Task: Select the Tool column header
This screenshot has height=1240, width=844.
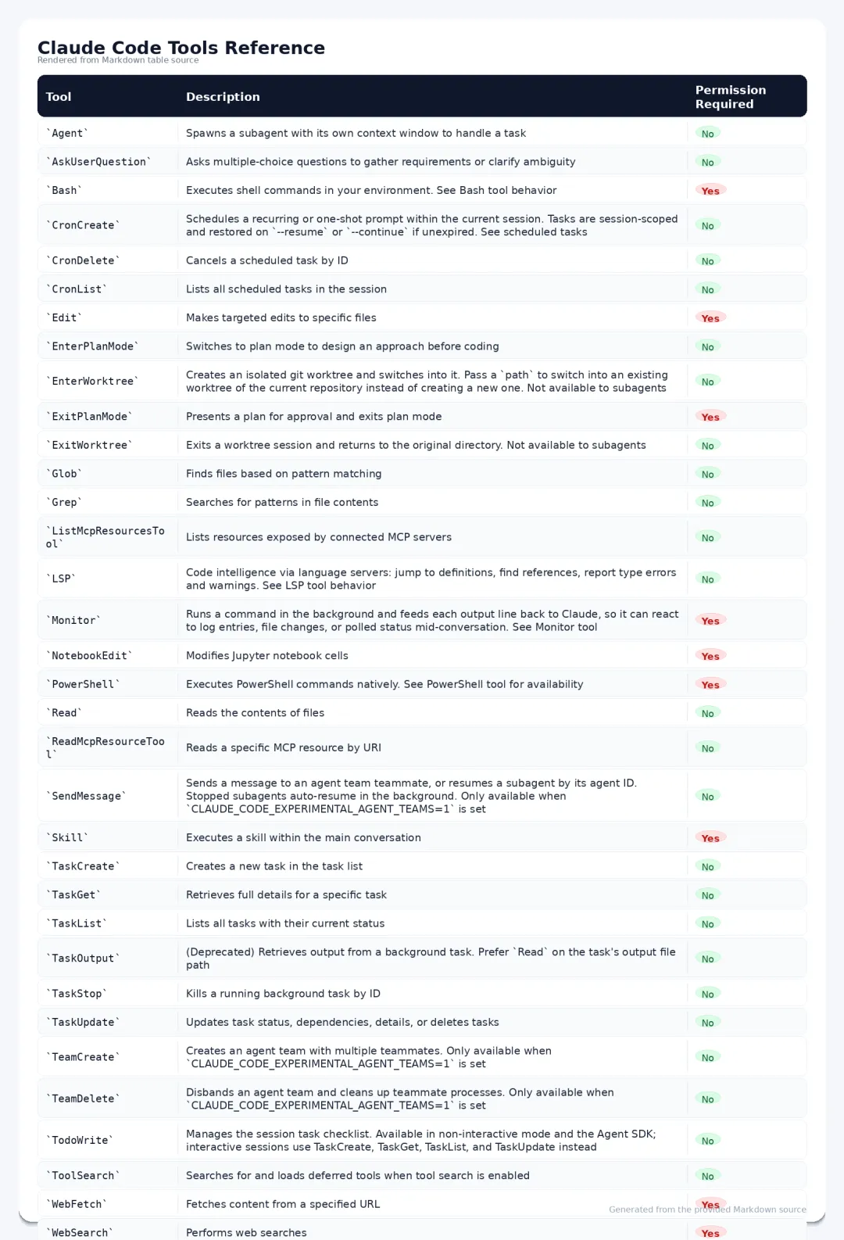Action: coord(59,97)
